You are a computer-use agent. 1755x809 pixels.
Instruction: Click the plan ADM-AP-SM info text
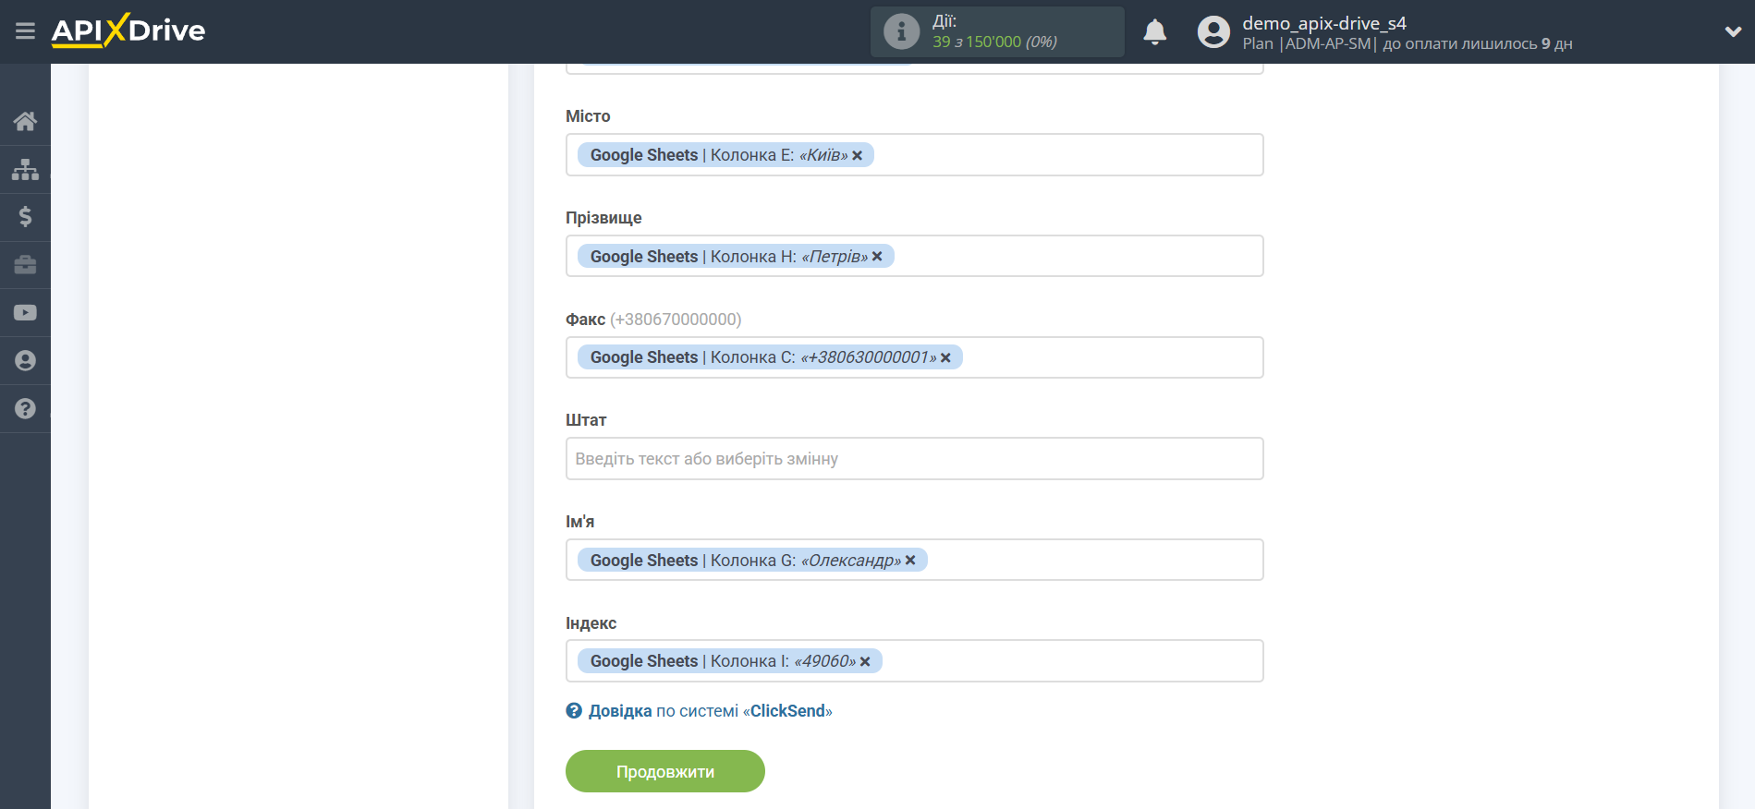[x=1407, y=43]
